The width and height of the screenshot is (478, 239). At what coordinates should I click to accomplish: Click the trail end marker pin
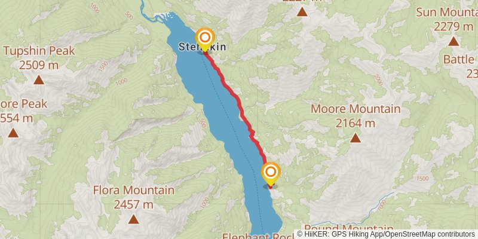[271, 174]
